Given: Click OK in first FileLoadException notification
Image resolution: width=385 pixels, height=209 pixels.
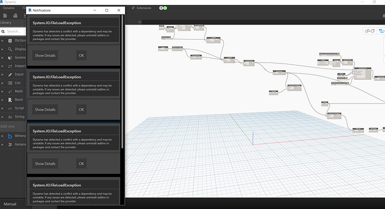Looking at the screenshot, I should click(81, 55).
